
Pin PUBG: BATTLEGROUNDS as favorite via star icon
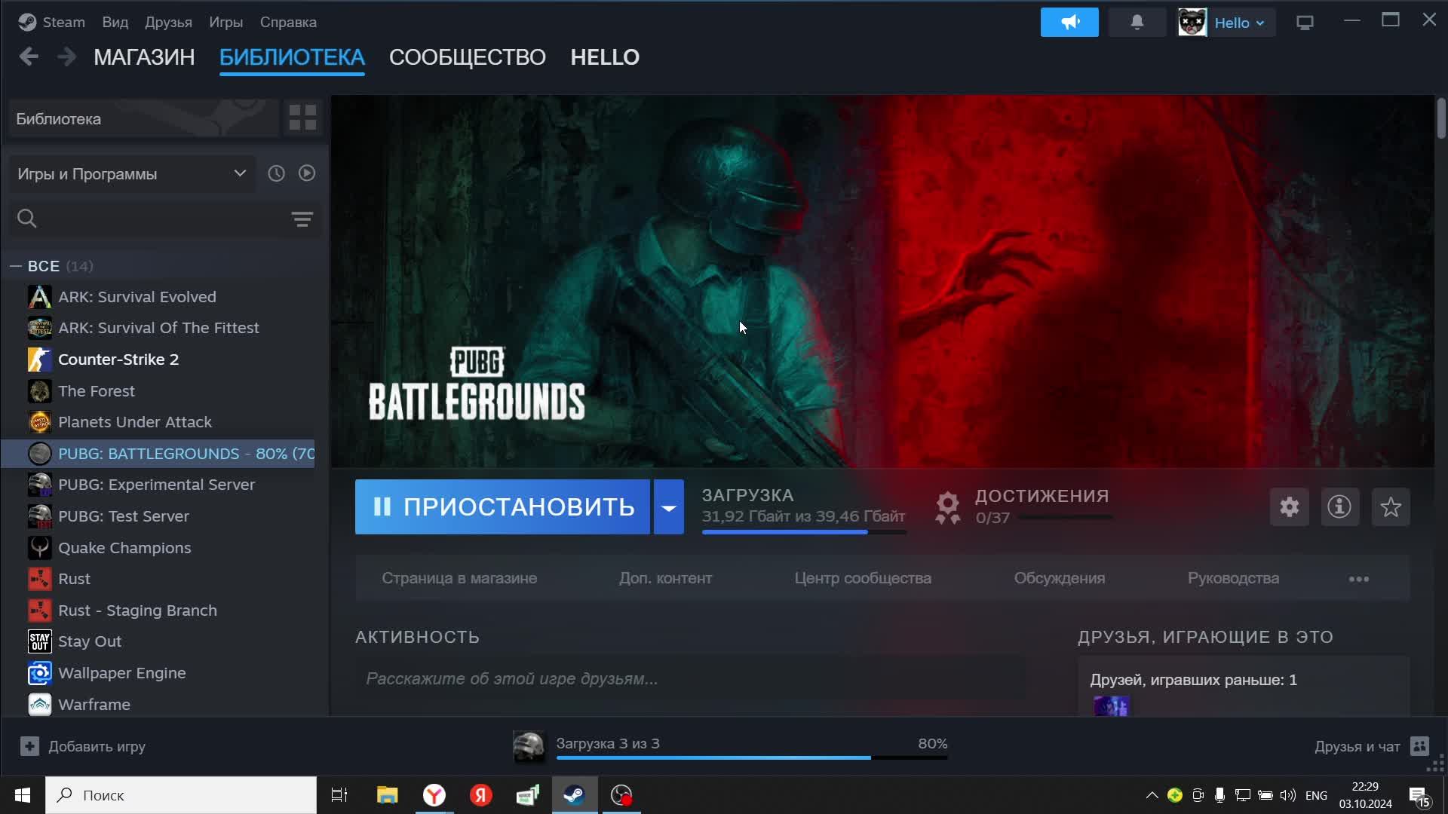coord(1391,506)
